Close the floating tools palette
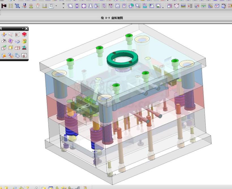The image size is (232, 189). point(27,29)
